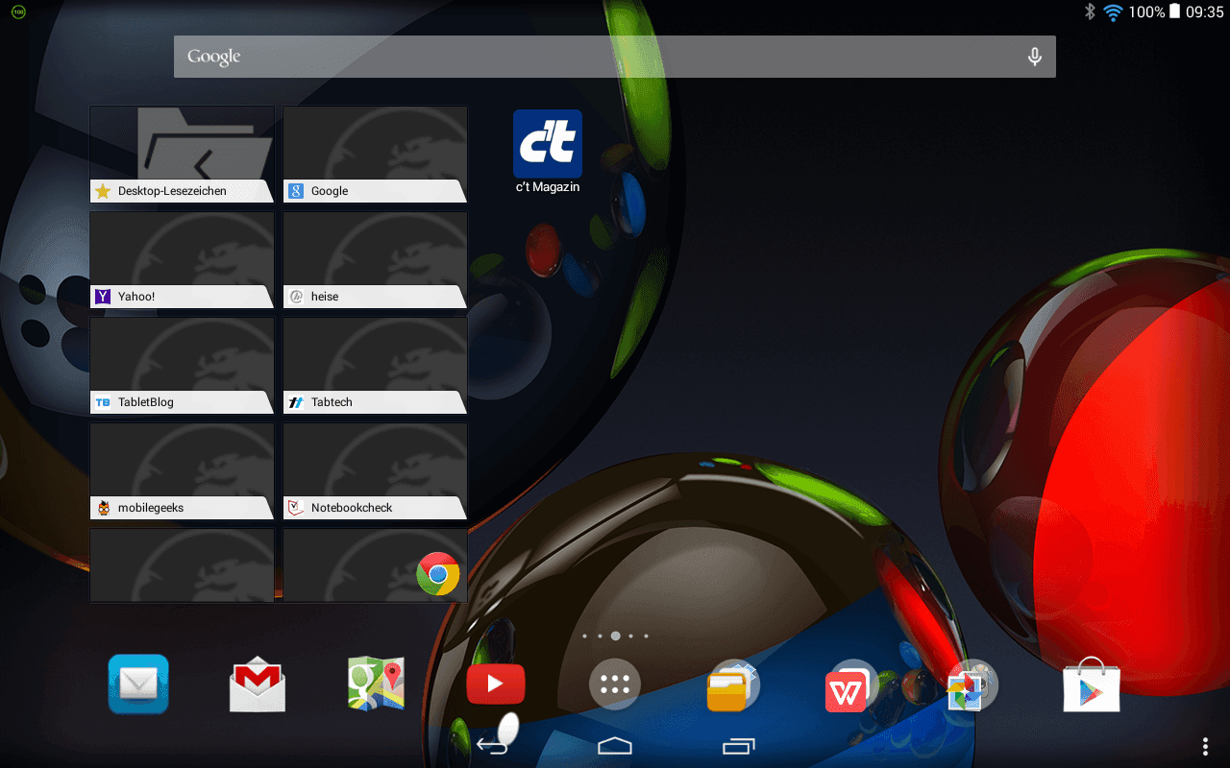The image size is (1230, 768).
Task: Open Google Play Store
Action: pyautogui.click(x=1092, y=684)
